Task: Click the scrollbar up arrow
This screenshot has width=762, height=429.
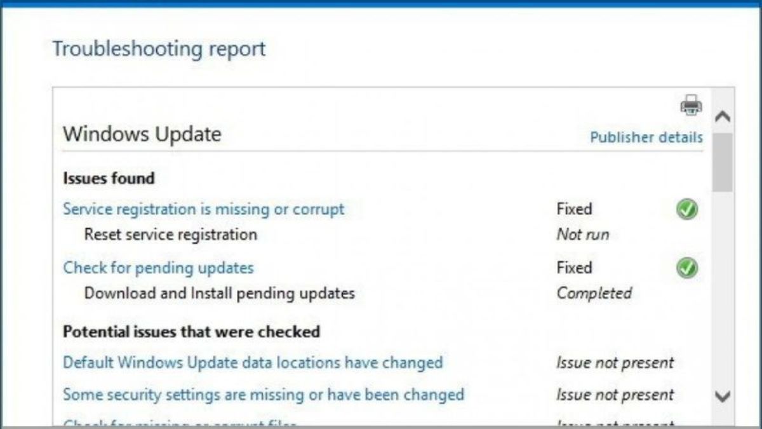Action: click(x=723, y=117)
